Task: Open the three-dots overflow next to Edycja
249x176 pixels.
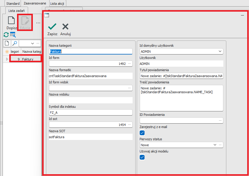Action: click(38, 23)
